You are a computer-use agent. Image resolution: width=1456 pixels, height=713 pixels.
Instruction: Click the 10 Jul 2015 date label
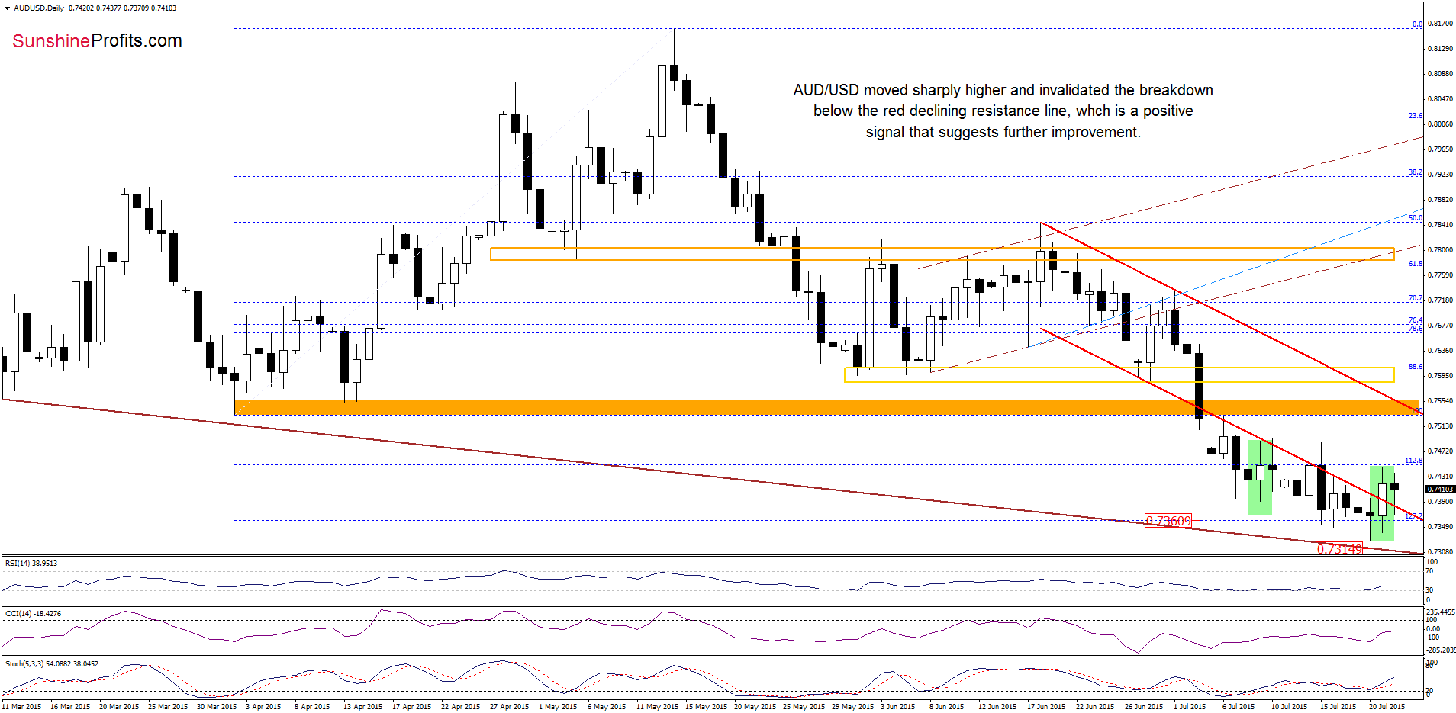(x=1290, y=707)
